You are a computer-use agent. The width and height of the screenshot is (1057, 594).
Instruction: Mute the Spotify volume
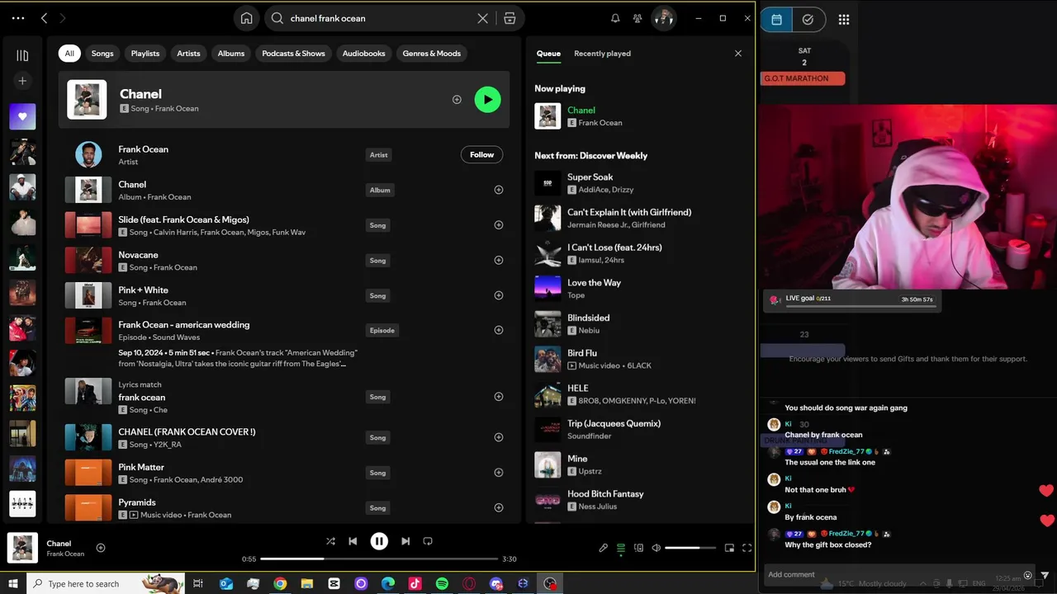click(656, 548)
